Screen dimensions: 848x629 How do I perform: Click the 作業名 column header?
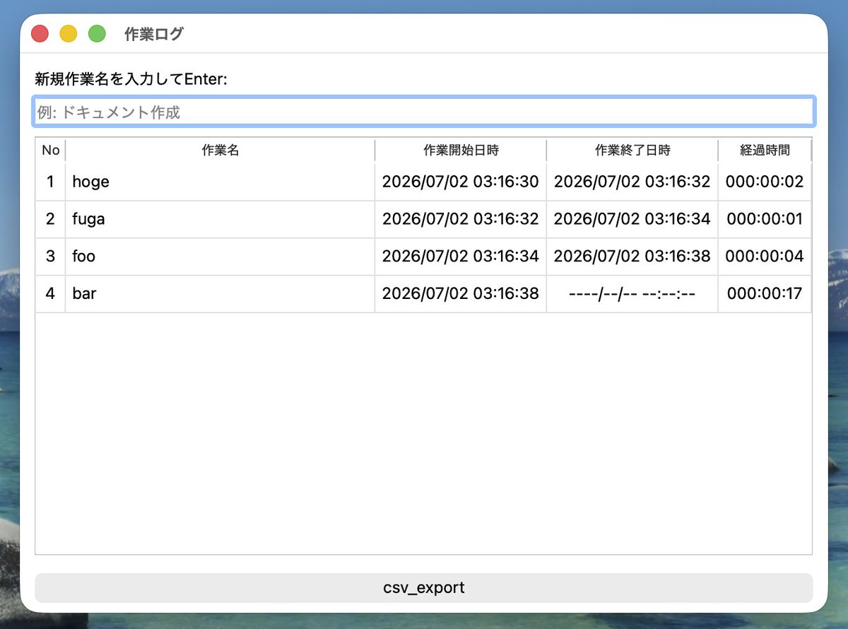coord(220,150)
